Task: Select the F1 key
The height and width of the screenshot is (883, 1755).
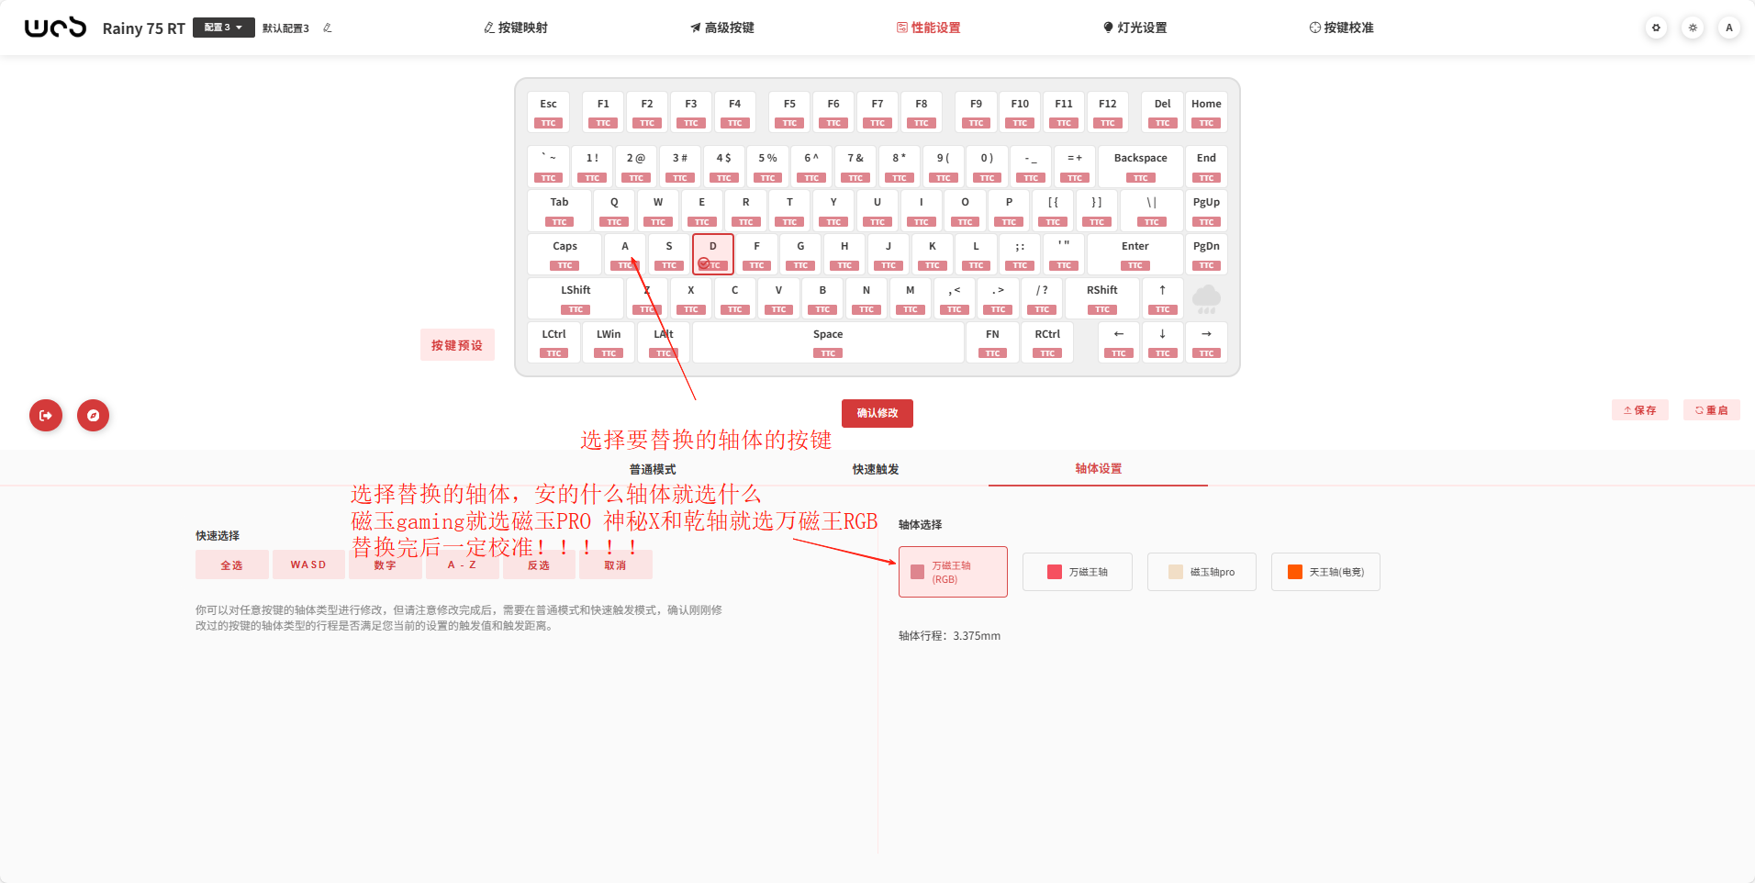Action: pos(603,112)
